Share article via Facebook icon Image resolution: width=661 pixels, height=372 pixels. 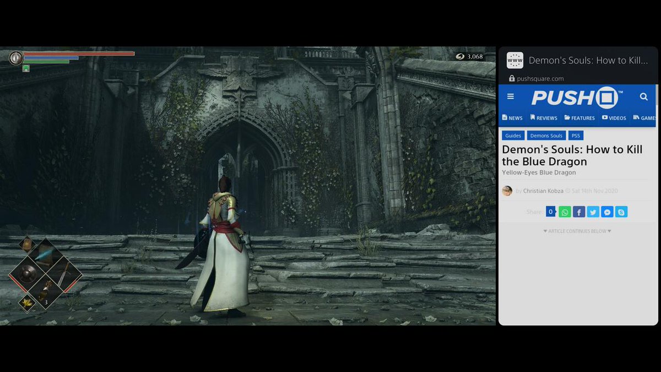click(579, 212)
